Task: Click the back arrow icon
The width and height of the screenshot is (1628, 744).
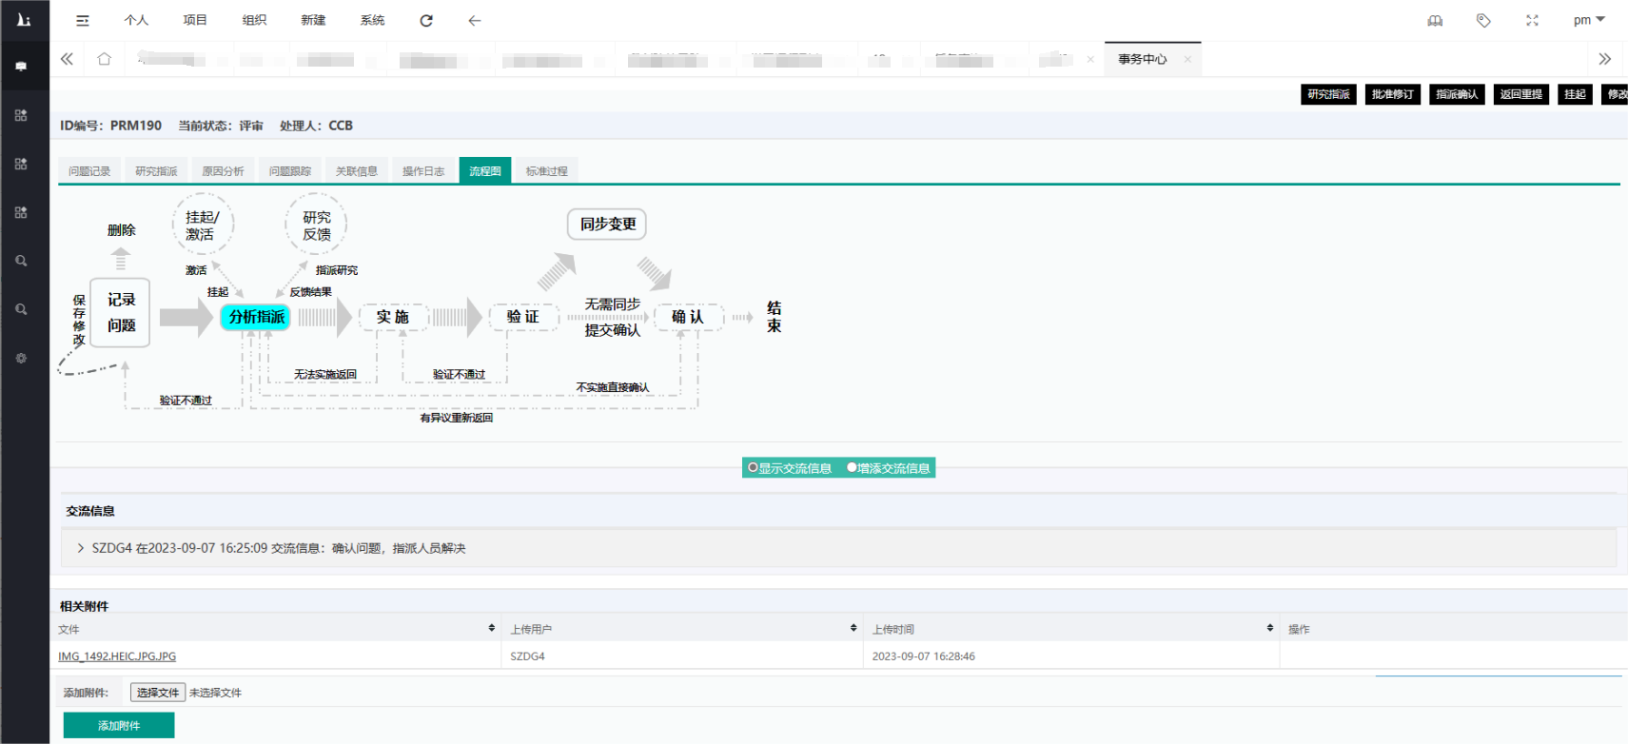Action: pyautogui.click(x=474, y=20)
